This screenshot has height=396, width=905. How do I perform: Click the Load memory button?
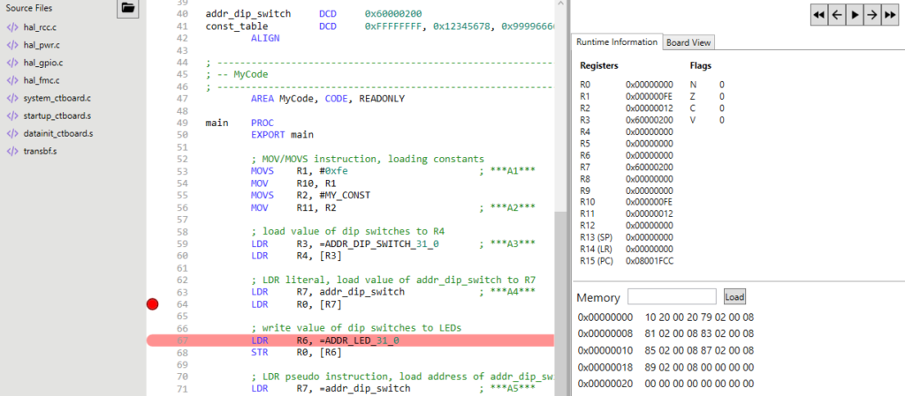point(734,297)
